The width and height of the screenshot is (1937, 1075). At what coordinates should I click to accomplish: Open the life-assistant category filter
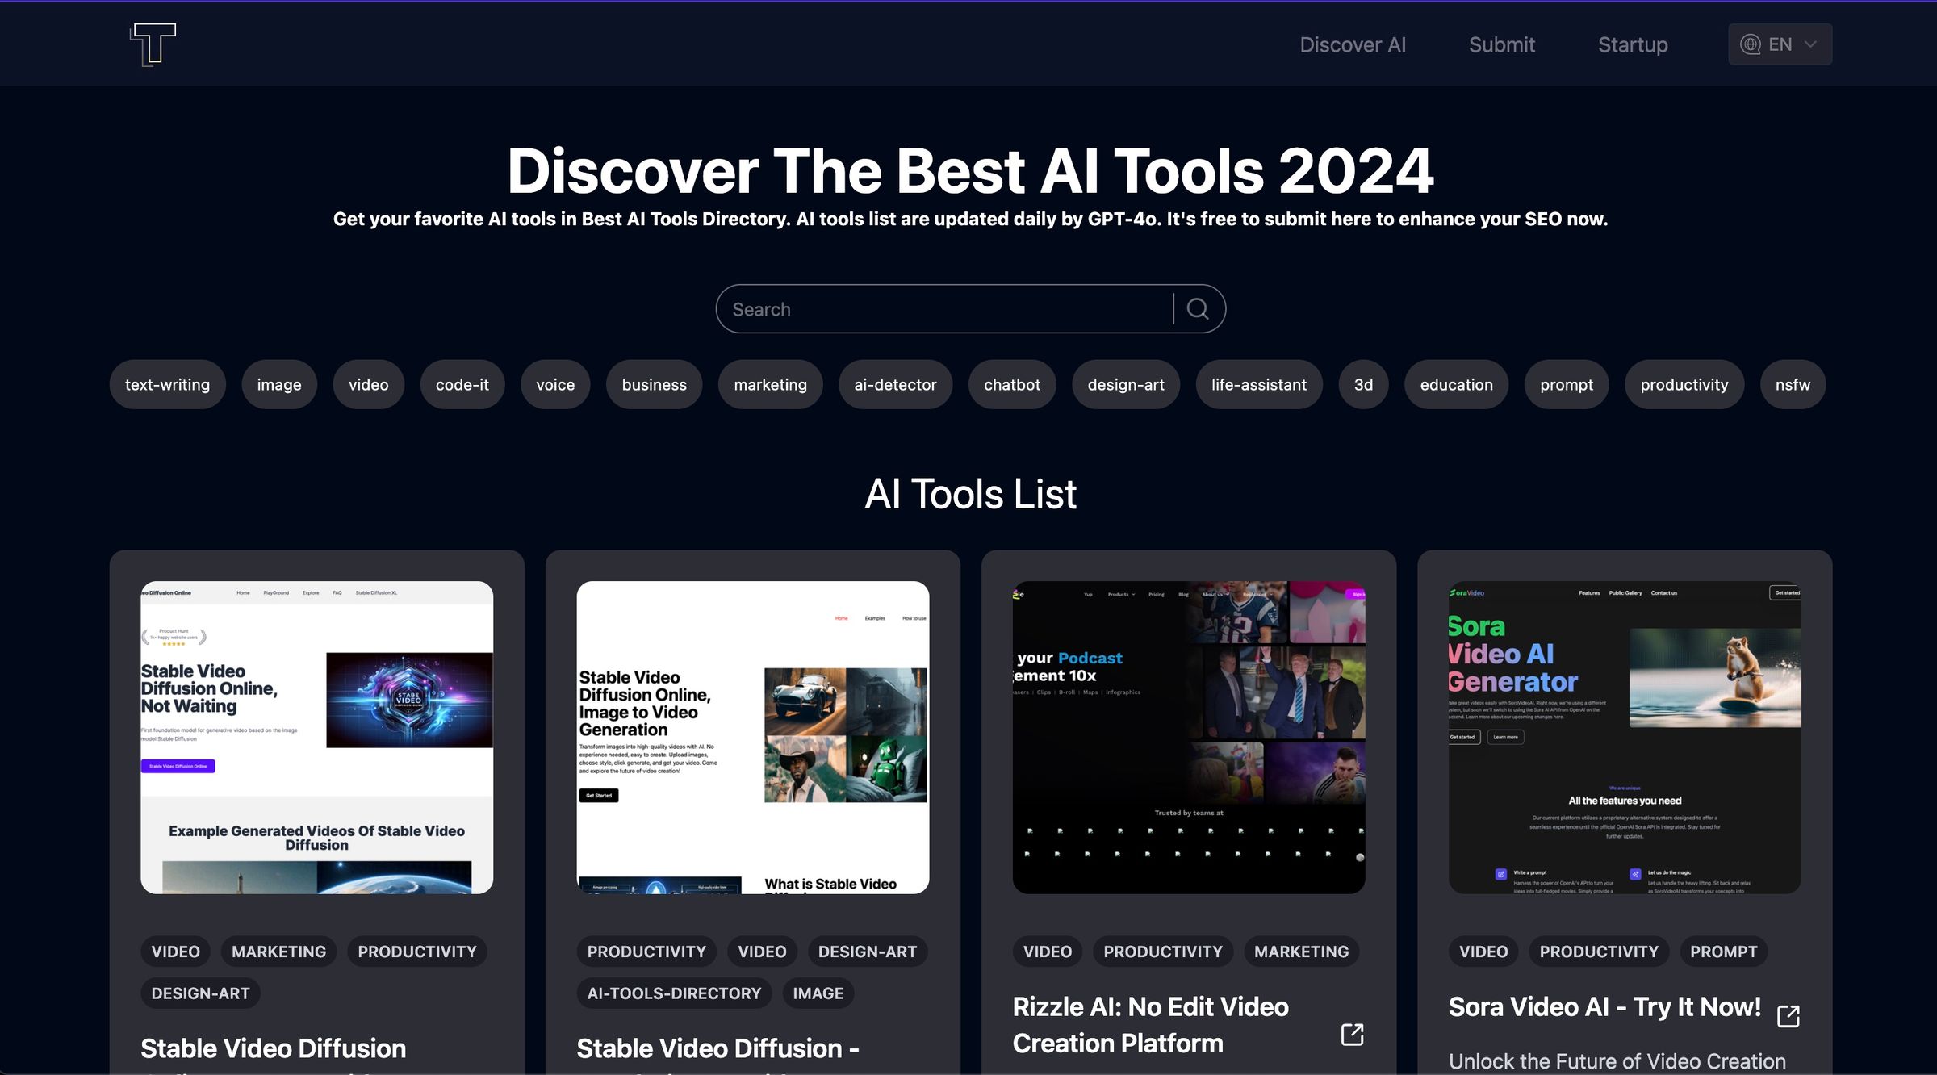1258,384
